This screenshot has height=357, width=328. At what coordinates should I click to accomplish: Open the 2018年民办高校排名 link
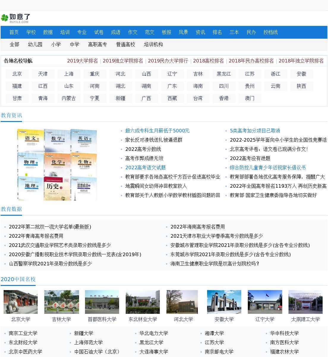(x=251, y=61)
